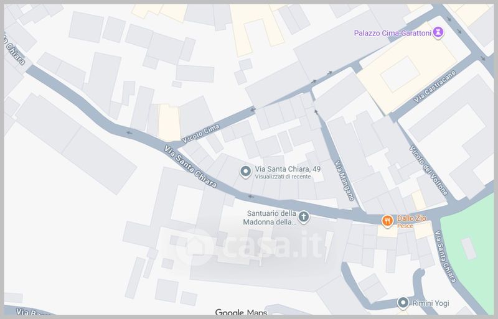Open the Rimini Yogi place label
This screenshot has width=498, height=319.
pyautogui.click(x=431, y=303)
